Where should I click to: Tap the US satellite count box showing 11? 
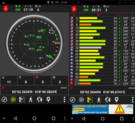(9, 80)
